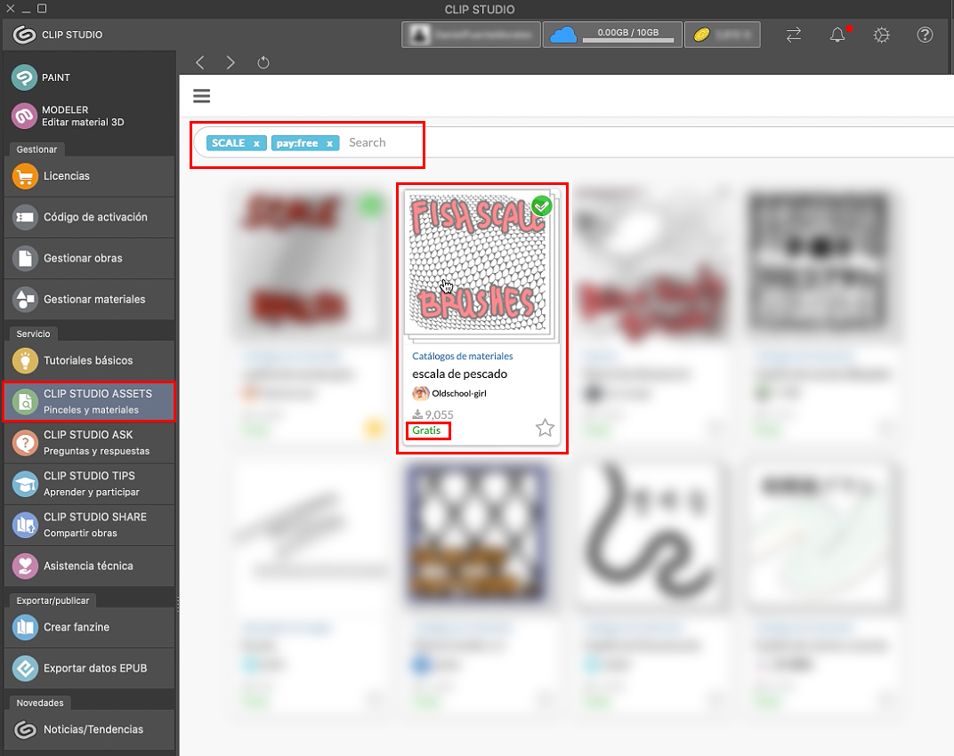Click the CLIP STUDIO ASK question icon

(x=25, y=443)
